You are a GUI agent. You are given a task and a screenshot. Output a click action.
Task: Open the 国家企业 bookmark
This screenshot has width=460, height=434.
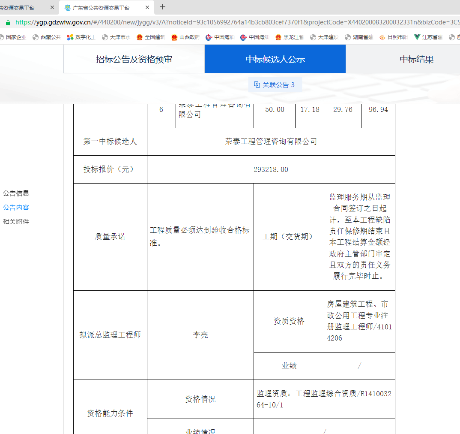[13, 37]
